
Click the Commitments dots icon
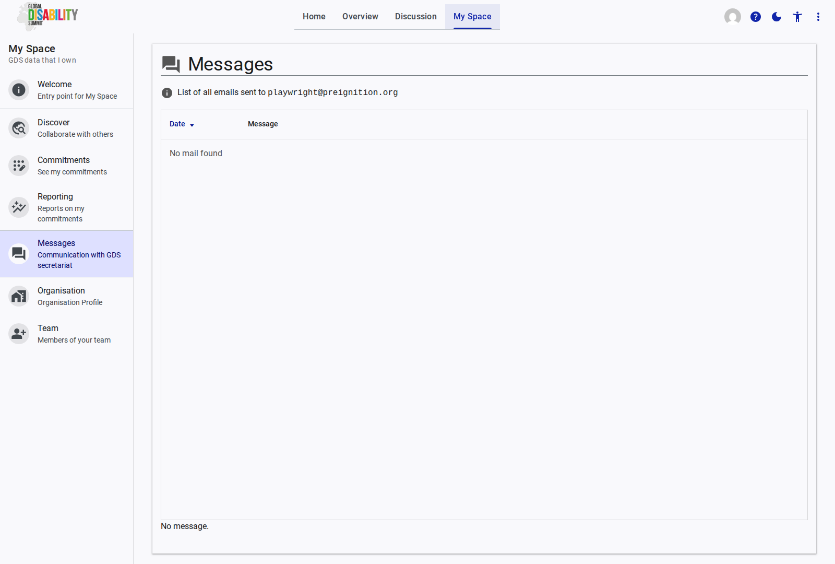coord(19,166)
